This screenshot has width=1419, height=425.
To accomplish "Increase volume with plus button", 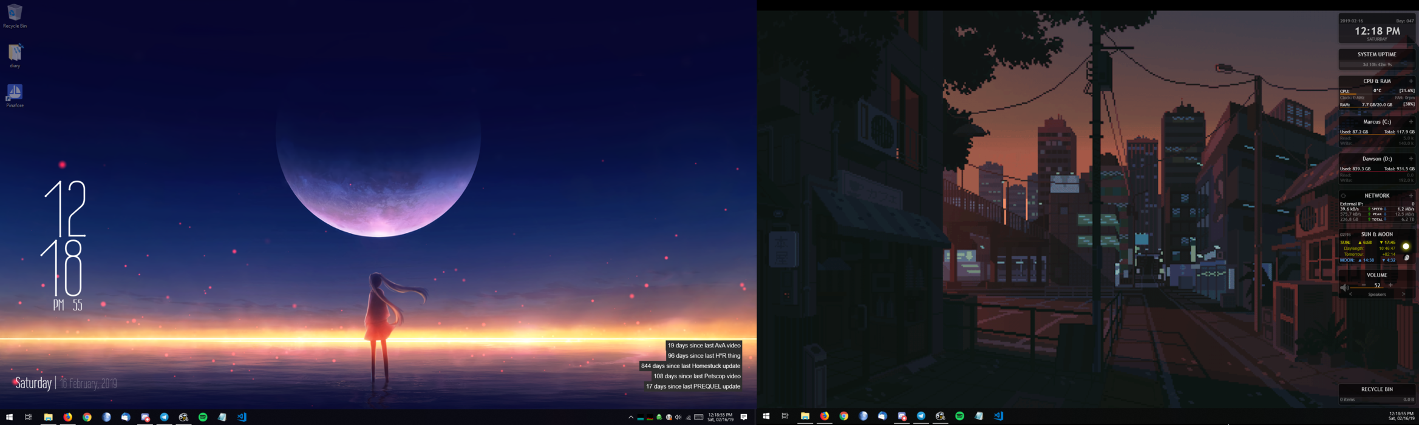I will click(x=1390, y=285).
